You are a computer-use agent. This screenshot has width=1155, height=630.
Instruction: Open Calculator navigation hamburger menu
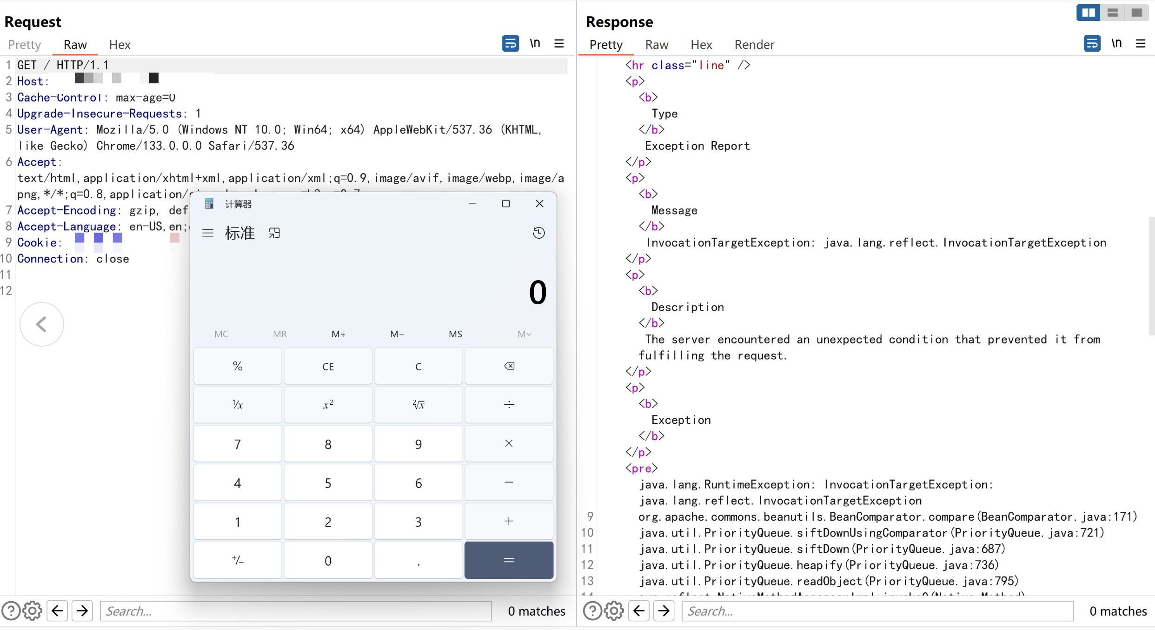[x=208, y=233]
